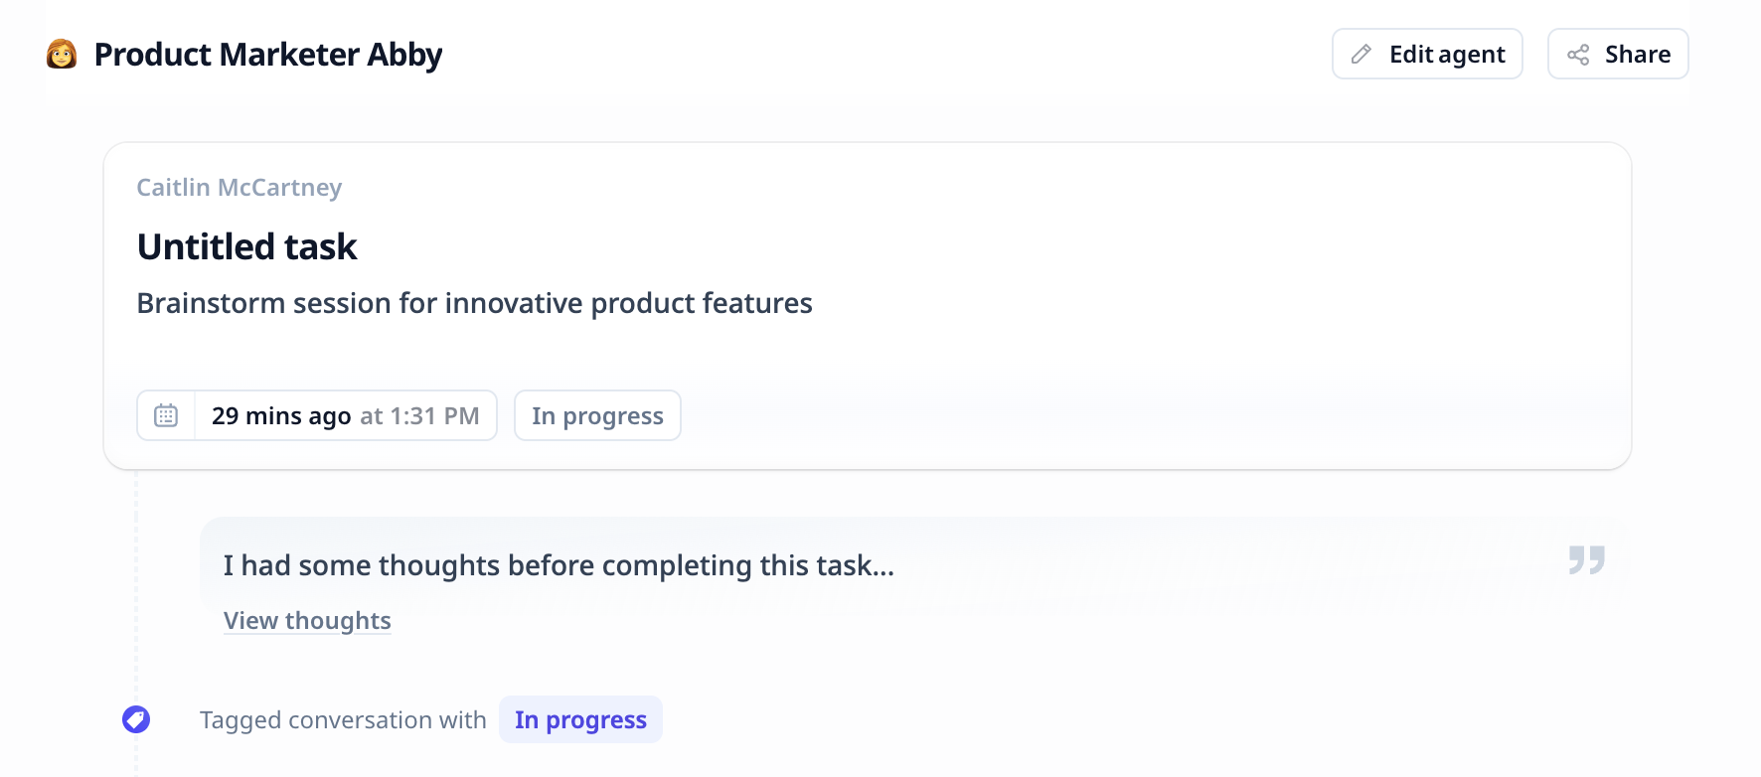Click the 'I had some thoughts' message

559,565
